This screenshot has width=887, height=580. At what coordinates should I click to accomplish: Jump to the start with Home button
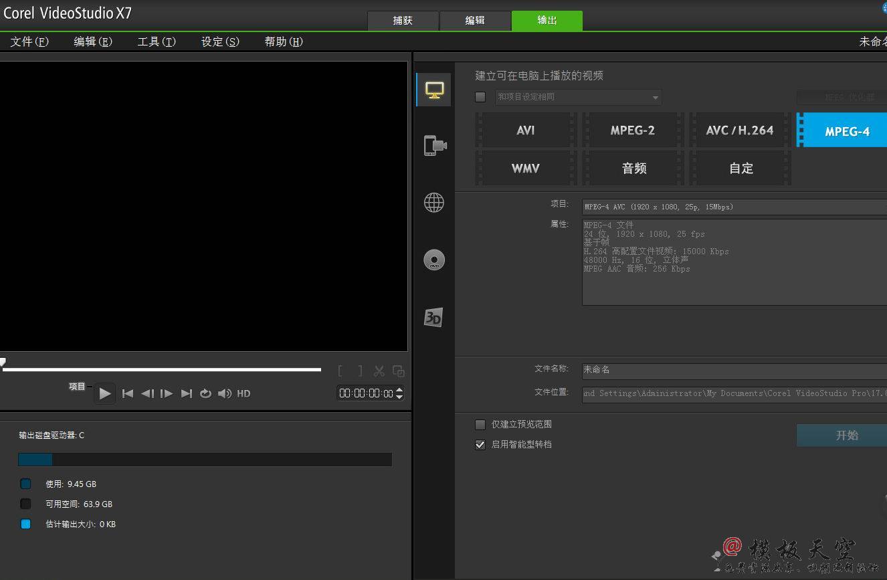(x=128, y=393)
